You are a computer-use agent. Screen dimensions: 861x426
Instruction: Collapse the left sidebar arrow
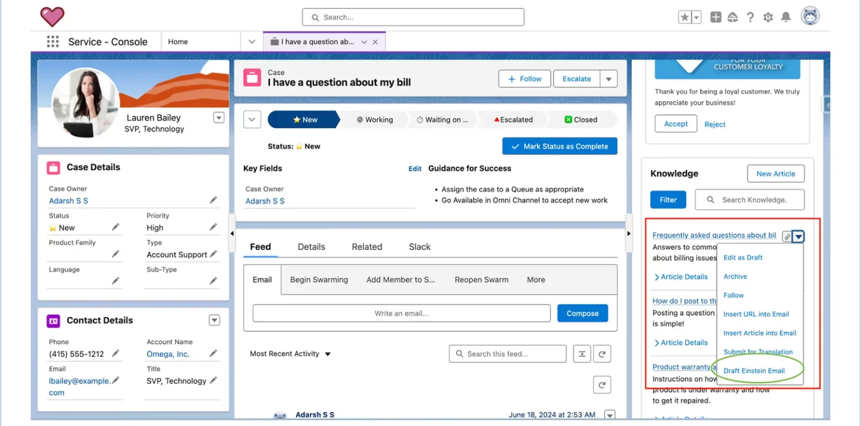tap(232, 233)
